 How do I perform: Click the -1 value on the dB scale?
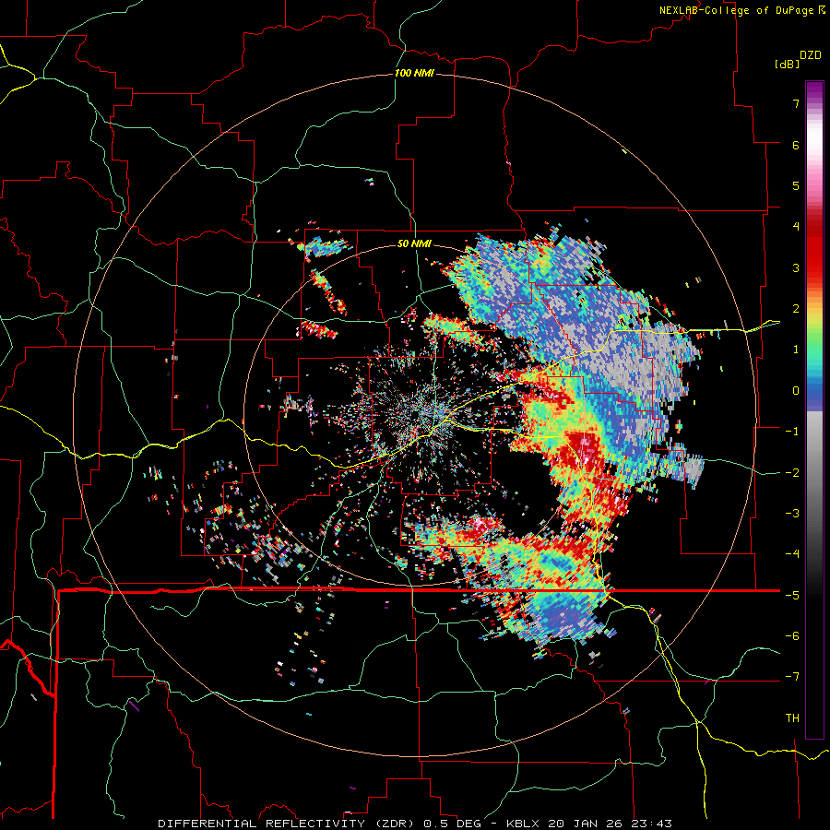click(x=792, y=432)
